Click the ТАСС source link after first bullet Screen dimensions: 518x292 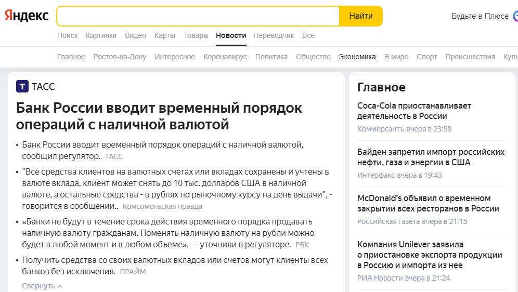coord(114,156)
